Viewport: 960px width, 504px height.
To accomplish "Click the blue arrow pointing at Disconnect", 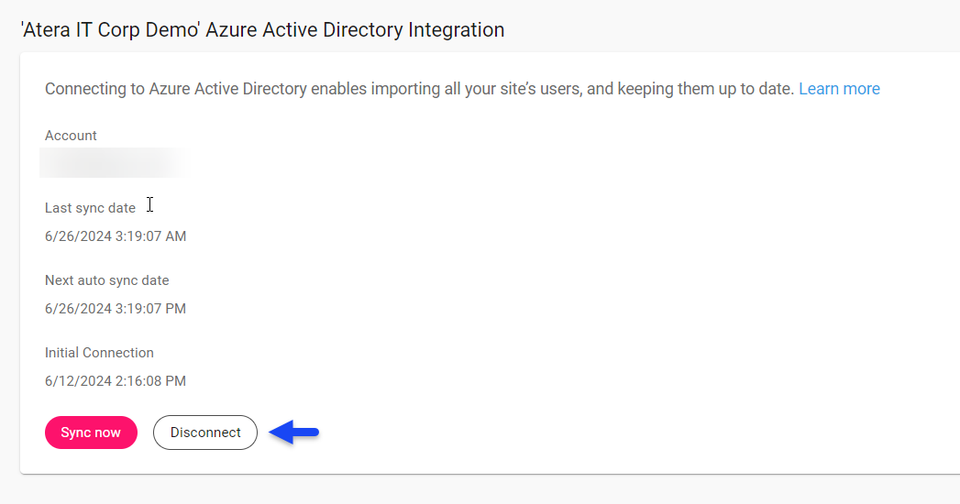I will (294, 433).
